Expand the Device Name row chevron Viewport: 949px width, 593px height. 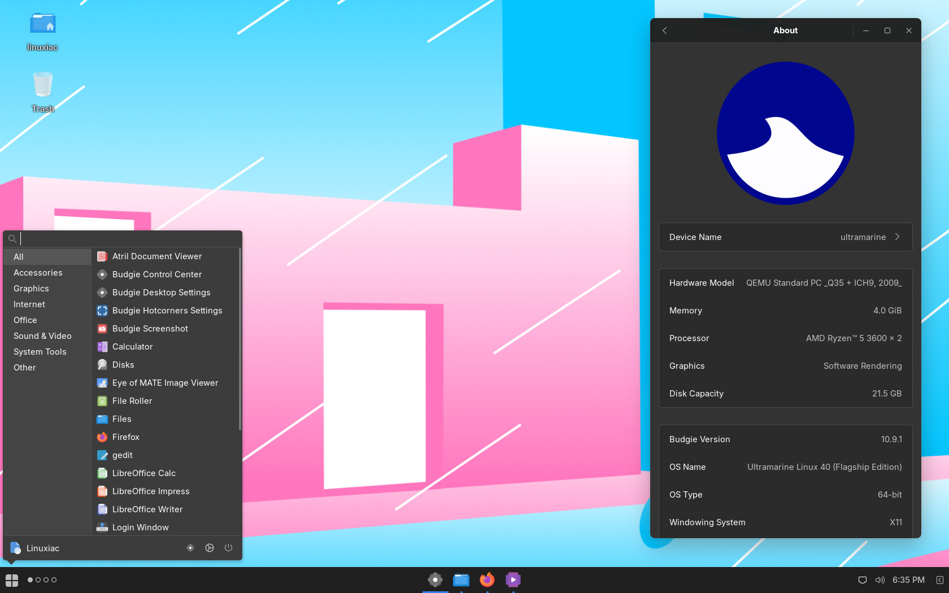(897, 237)
